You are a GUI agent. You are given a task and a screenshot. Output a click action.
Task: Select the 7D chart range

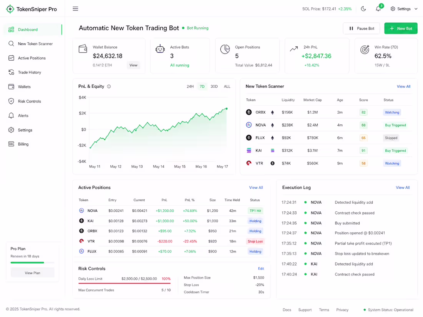pos(202,86)
